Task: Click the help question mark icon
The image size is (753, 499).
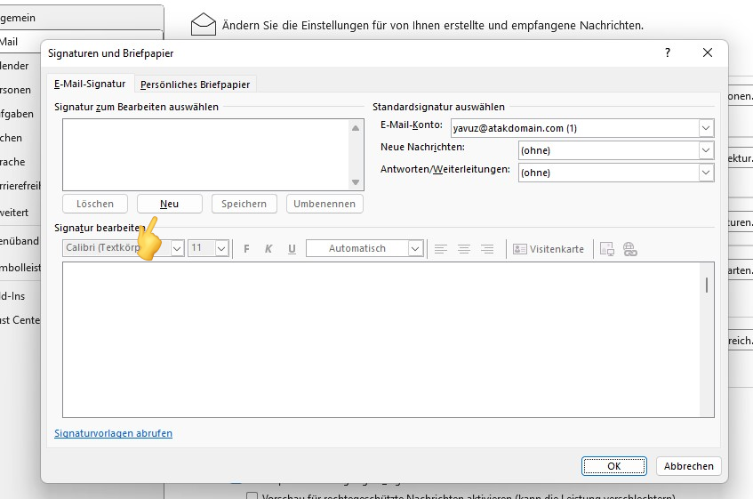Action: [668, 52]
